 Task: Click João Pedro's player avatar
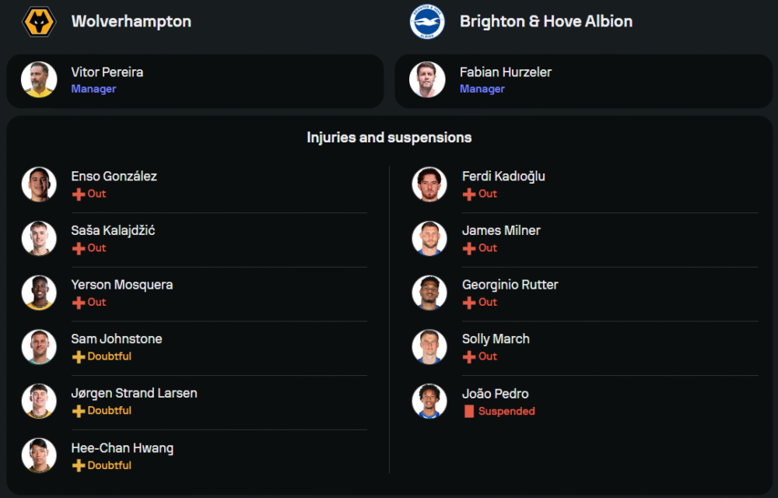[x=429, y=402]
